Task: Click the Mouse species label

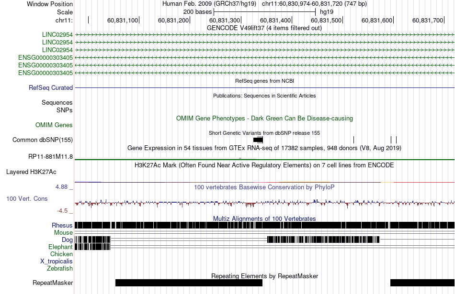Action: coord(63,233)
